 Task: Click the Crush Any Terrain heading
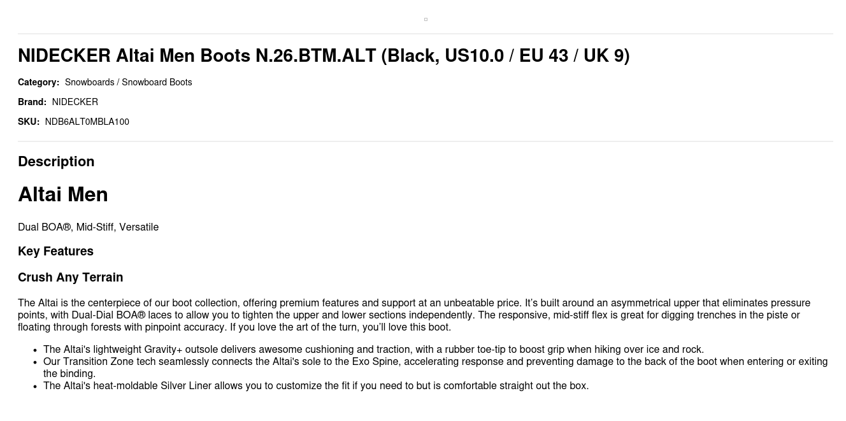[71, 278]
